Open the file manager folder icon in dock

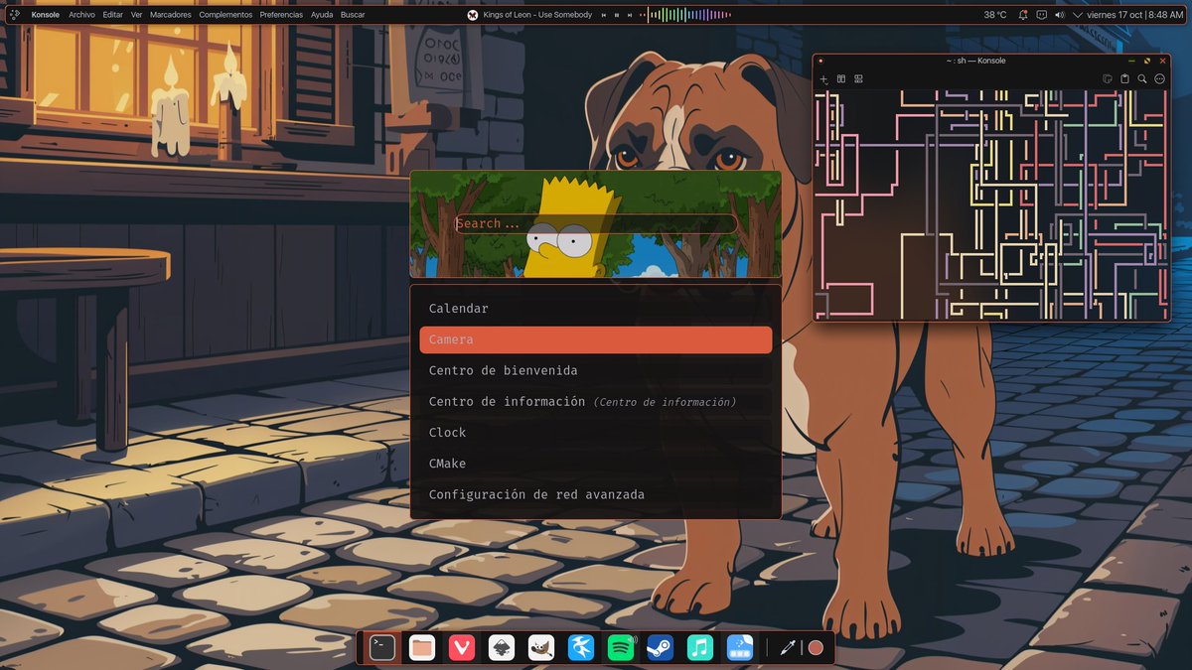pos(422,648)
